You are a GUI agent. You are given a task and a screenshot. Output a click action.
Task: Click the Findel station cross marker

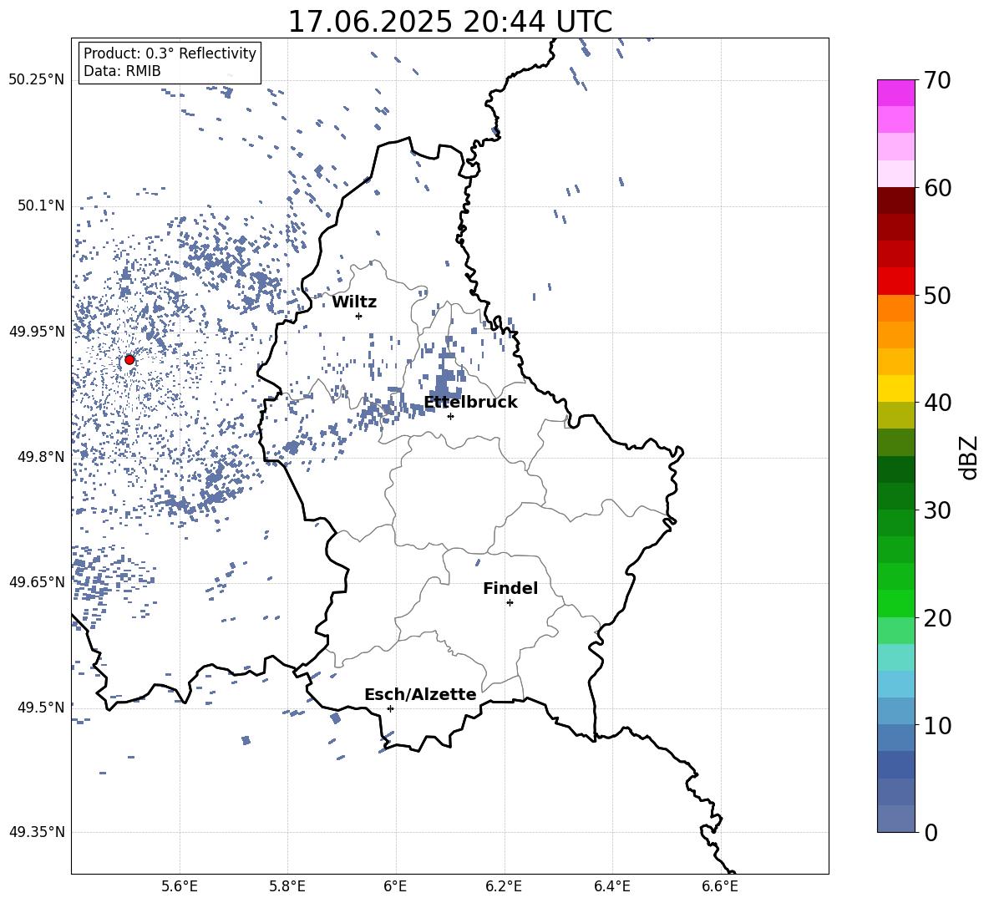click(510, 602)
